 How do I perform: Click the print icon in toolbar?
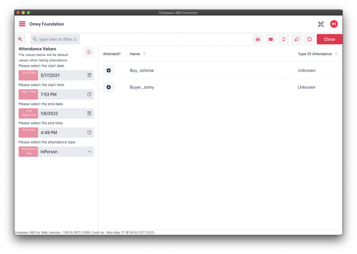click(x=258, y=39)
